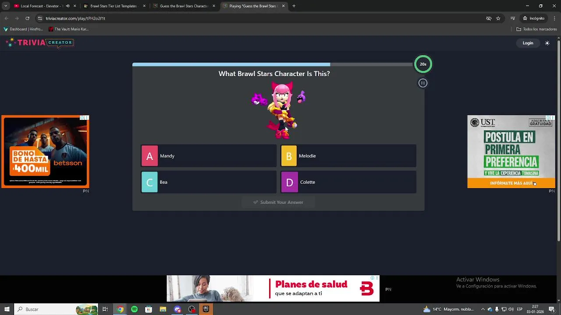Click the Brawl Stars character image

tap(279, 110)
